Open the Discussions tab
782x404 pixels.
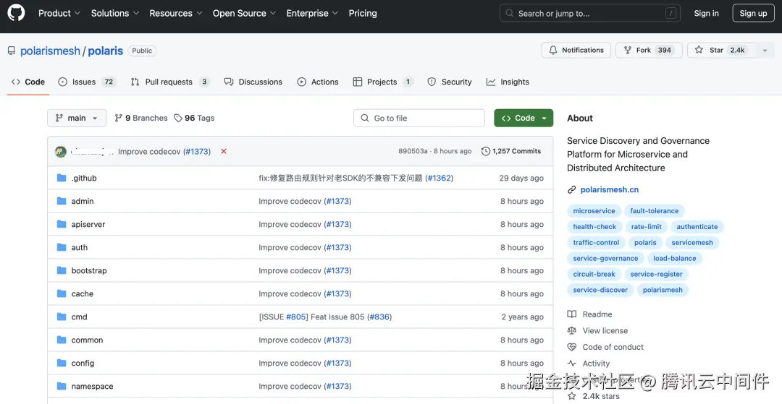click(253, 82)
